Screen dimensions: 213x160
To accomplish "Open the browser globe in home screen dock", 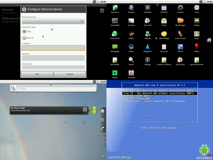I will (103, 111).
